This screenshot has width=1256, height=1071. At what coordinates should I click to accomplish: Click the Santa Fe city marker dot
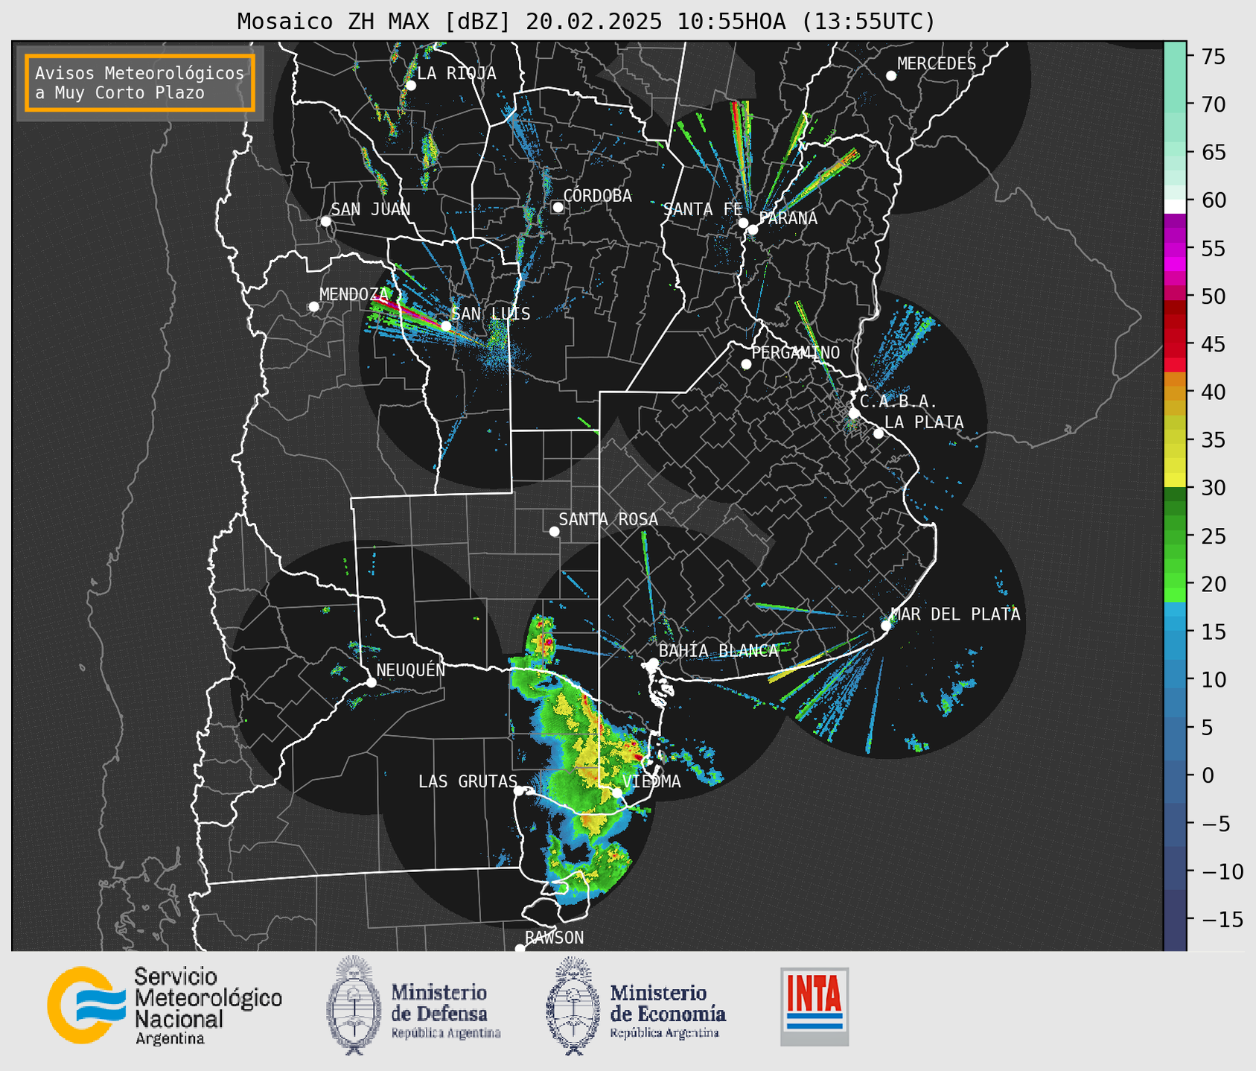click(743, 223)
